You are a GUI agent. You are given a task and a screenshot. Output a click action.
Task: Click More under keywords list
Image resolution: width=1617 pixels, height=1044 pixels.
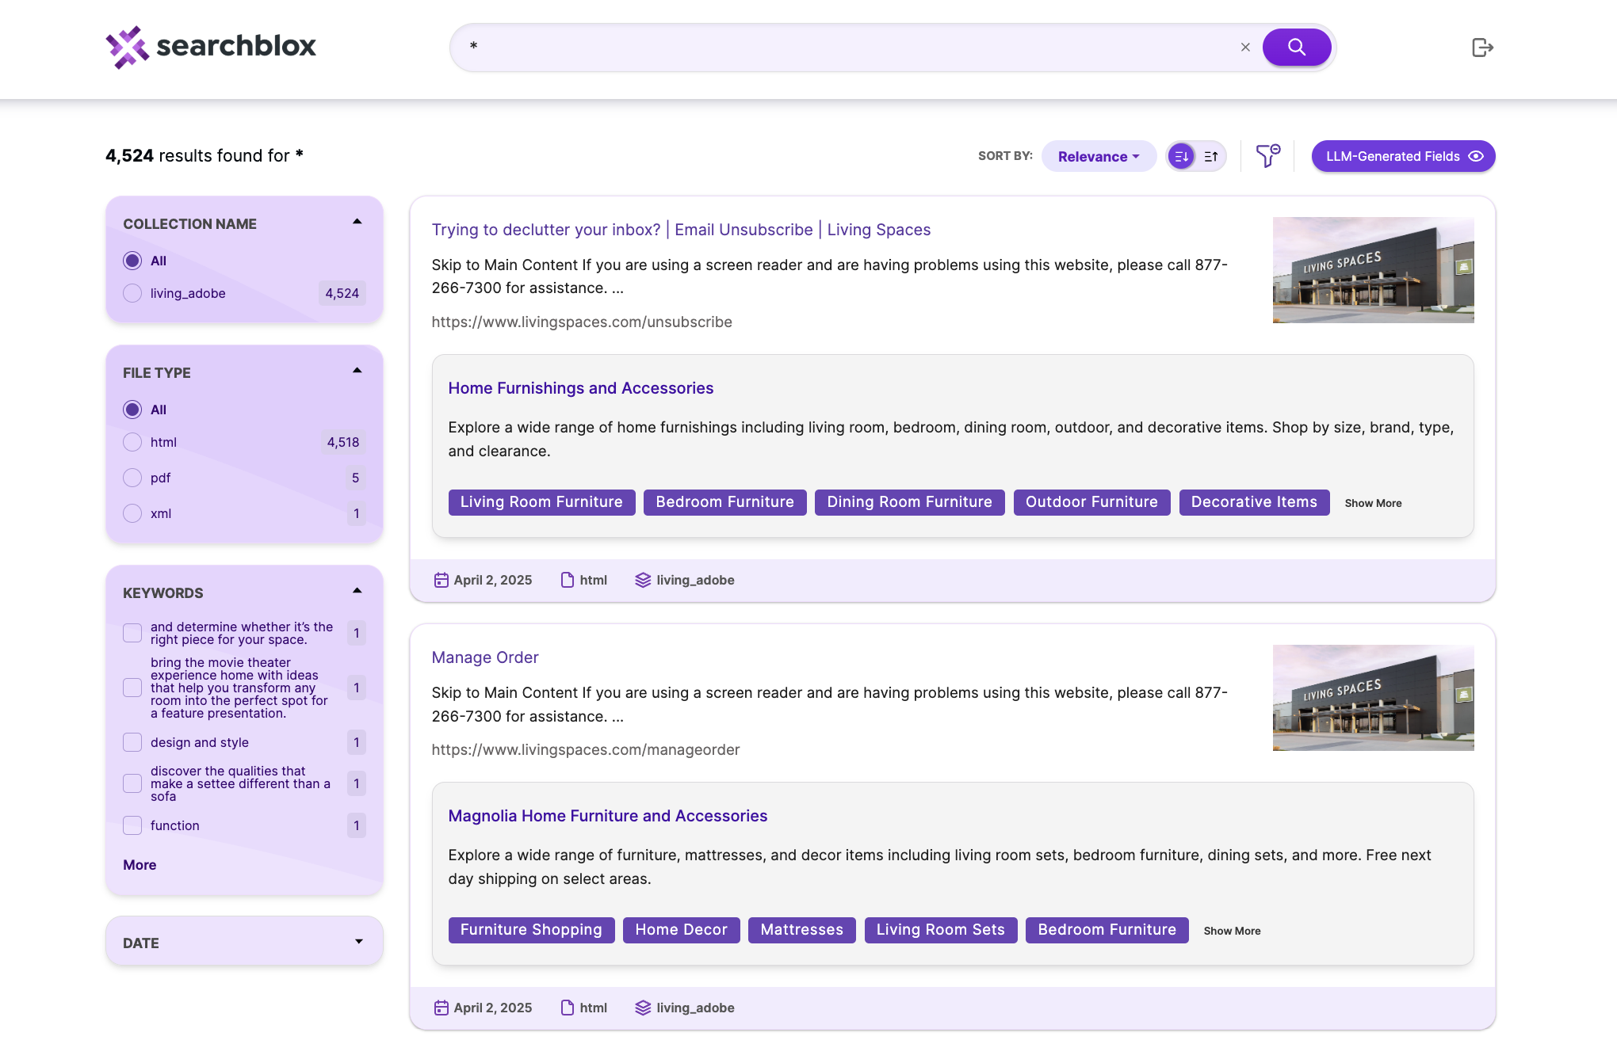point(140,865)
